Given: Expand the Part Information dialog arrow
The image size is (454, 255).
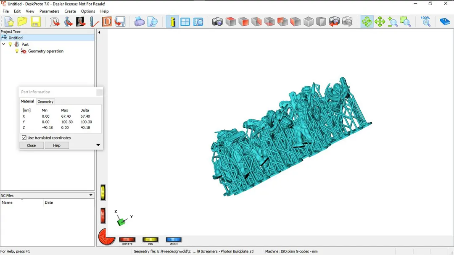Looking at the screenshot, I should click(98, 145).
